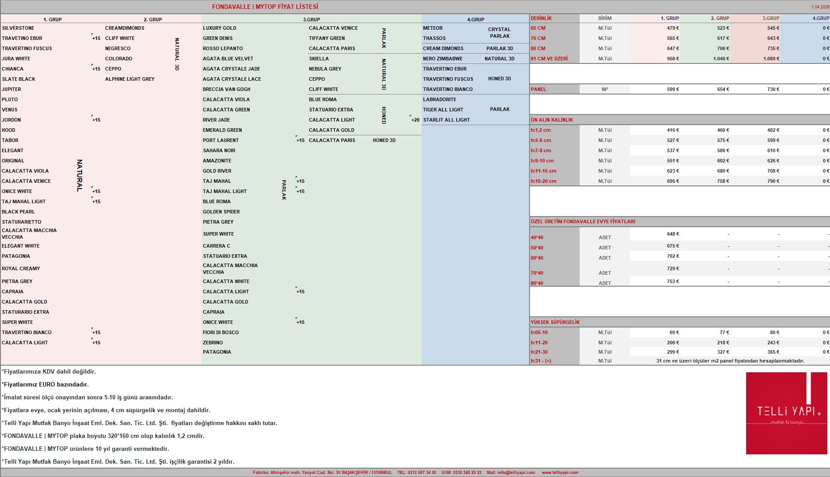Click the YÜKSEK SÜPÜRGELİK section header
830x477 pixels.
(555, 322)
